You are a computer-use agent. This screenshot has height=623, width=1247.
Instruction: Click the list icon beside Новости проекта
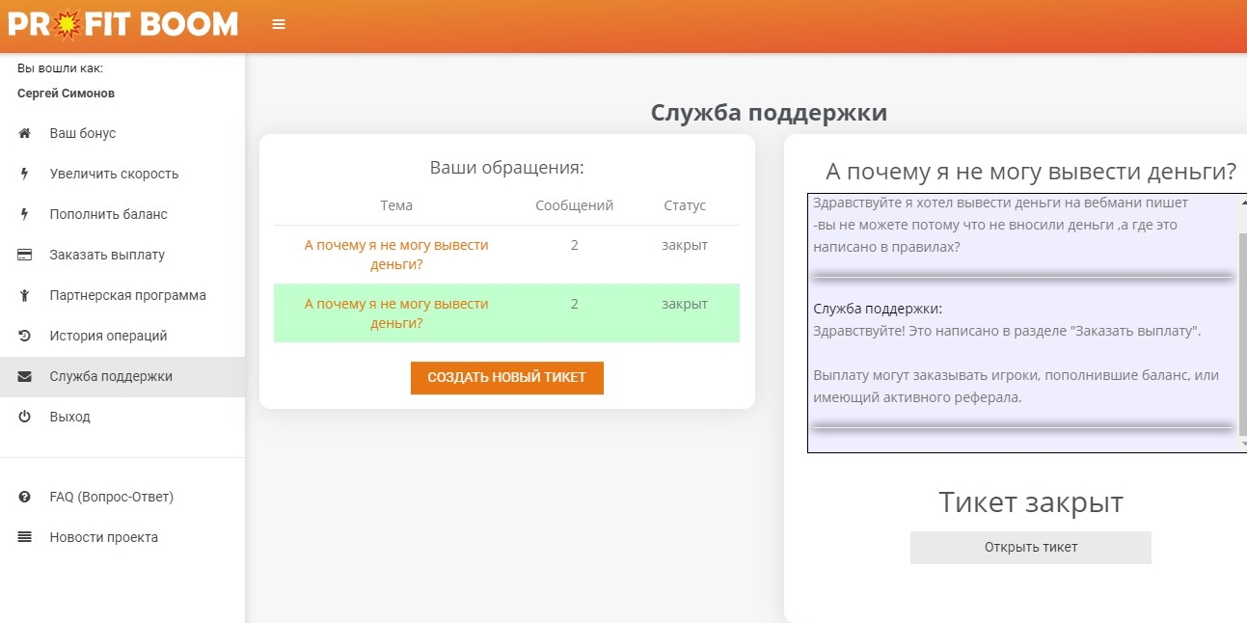click(x=25, y=538)
